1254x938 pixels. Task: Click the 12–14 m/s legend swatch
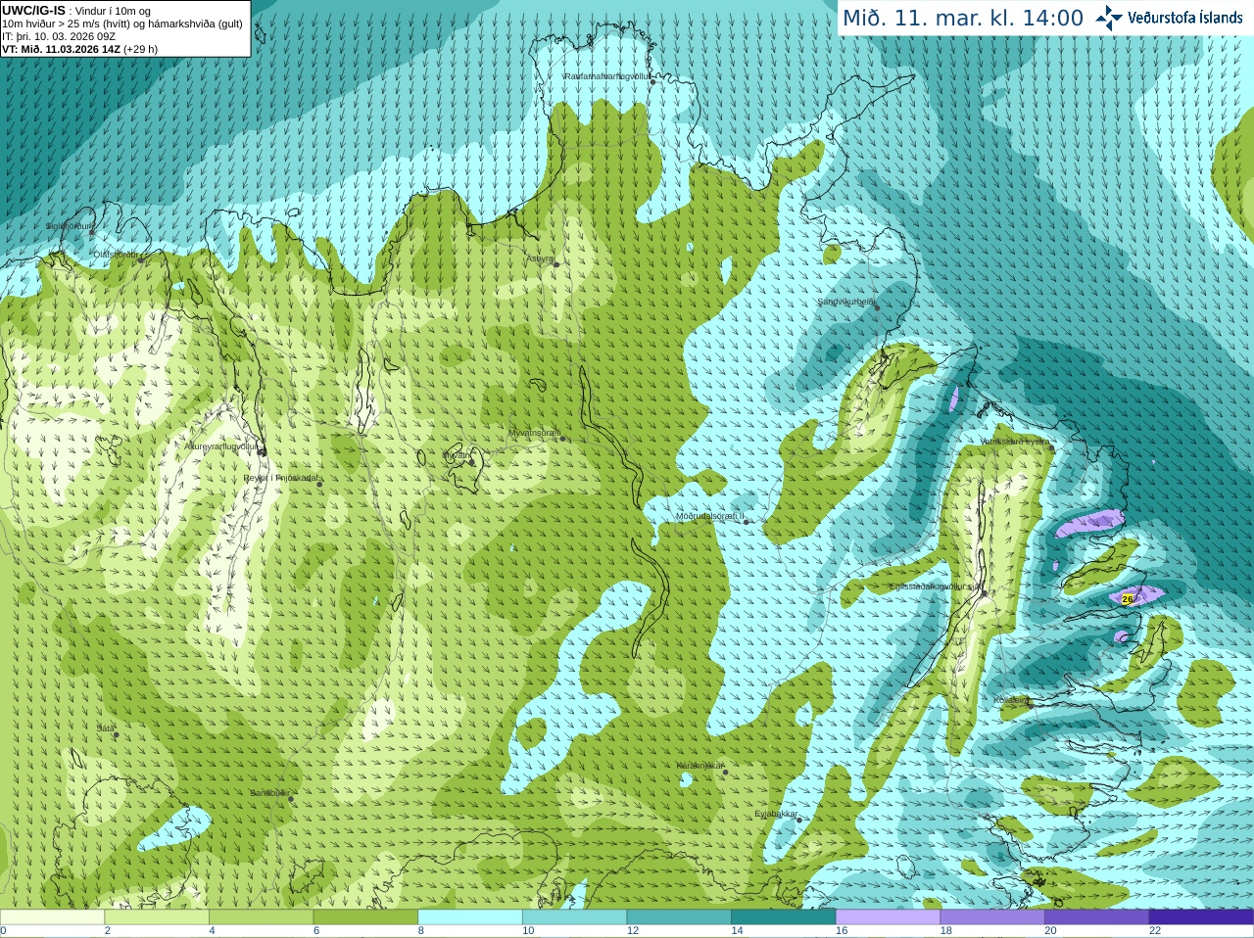(679, 917)
